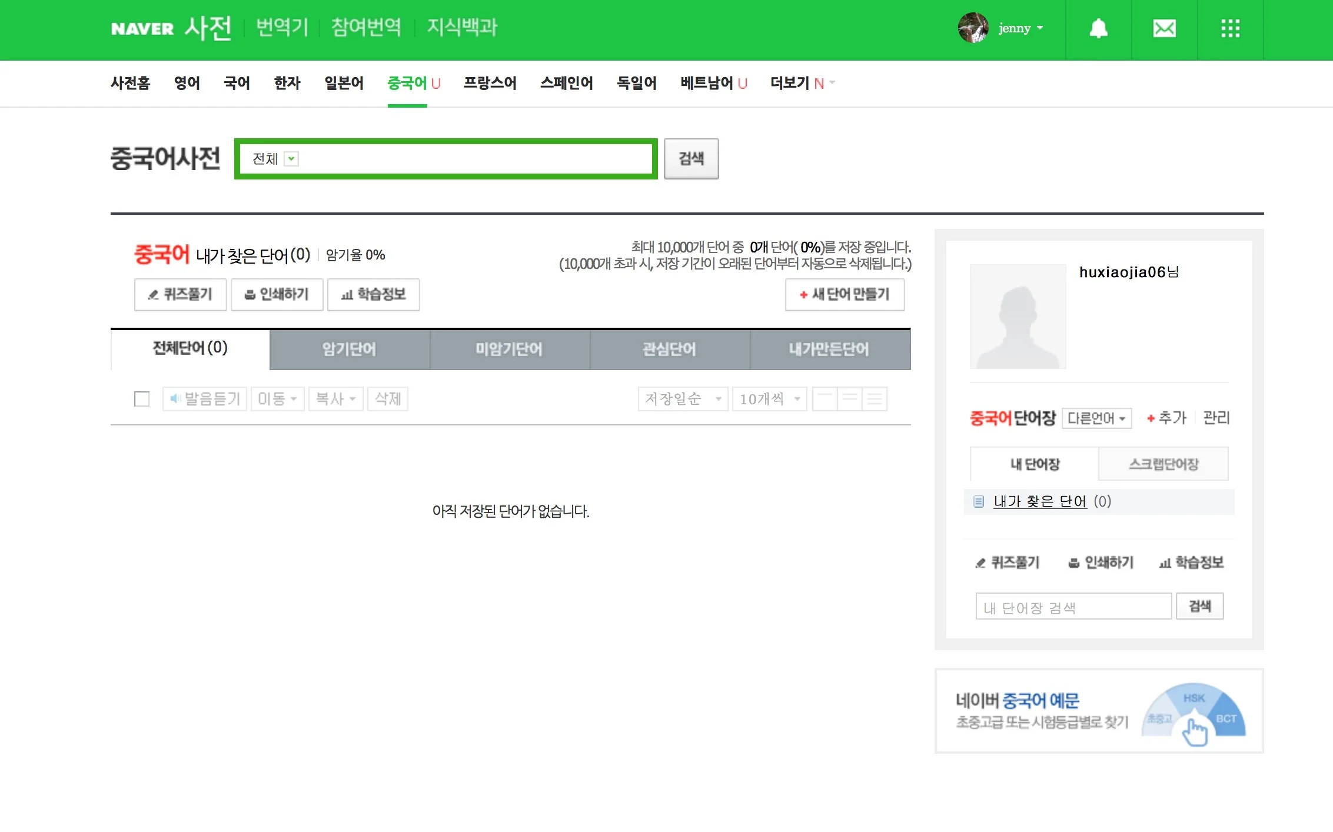Click the jenny profile avatar picture

(x=973, y=28)
